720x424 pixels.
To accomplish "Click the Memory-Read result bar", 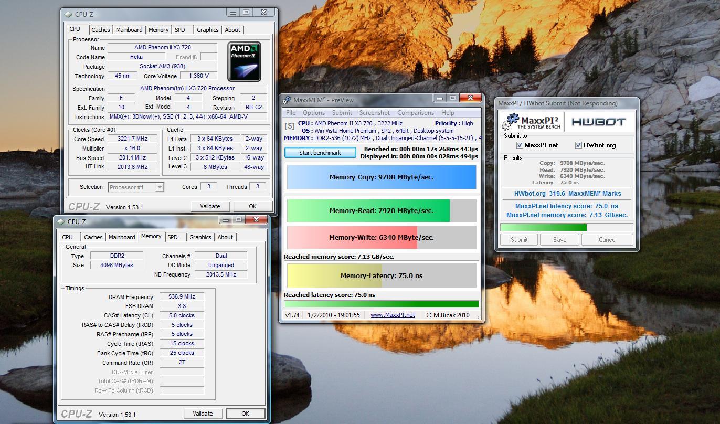I will [x=382, y=210].
